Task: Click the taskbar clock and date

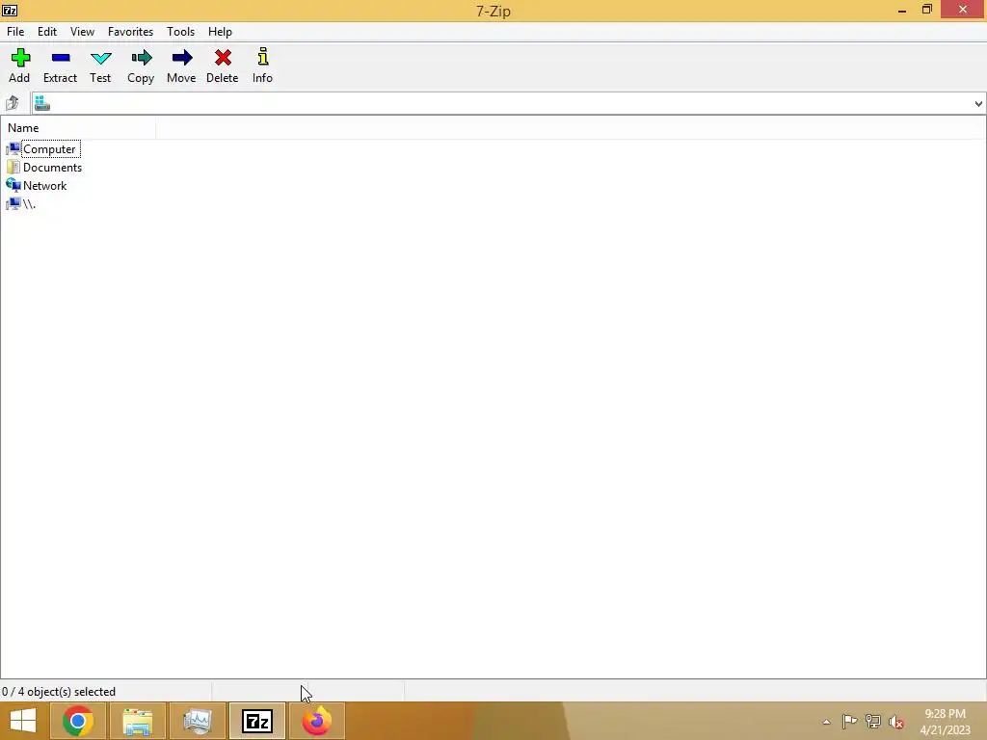Action: [945, 722]
